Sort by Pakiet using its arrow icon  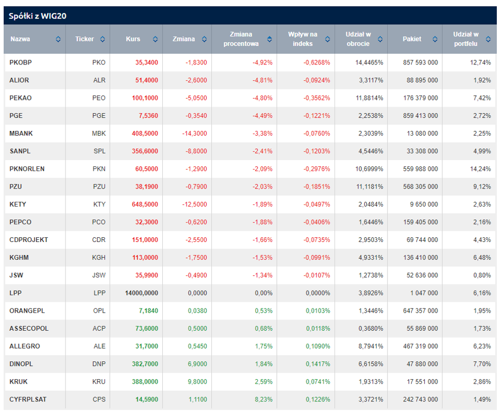coord(435,39)
